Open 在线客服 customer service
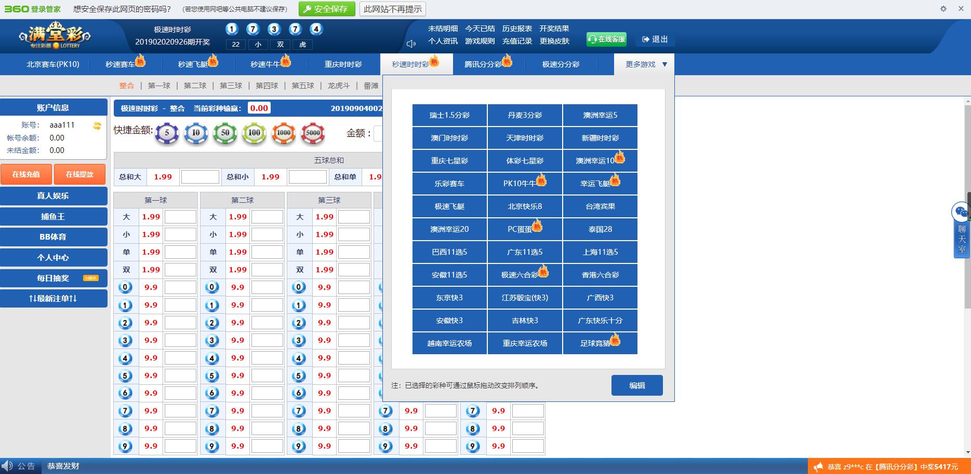971x474 pixels. point(606,39)
